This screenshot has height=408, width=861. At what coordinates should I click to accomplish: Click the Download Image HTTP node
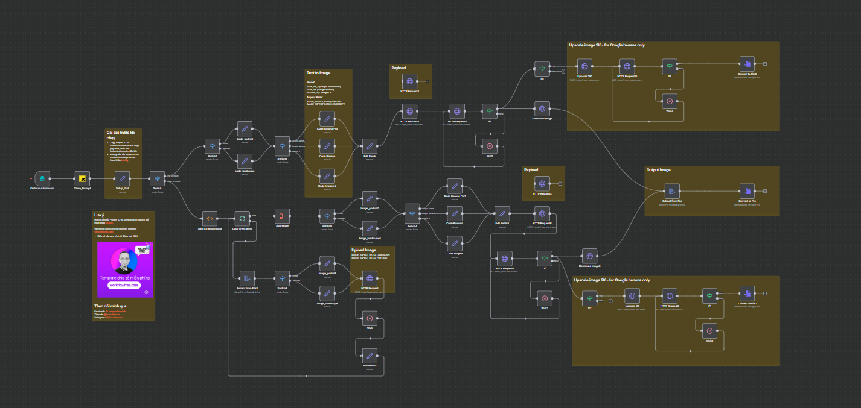pos(542,109)
